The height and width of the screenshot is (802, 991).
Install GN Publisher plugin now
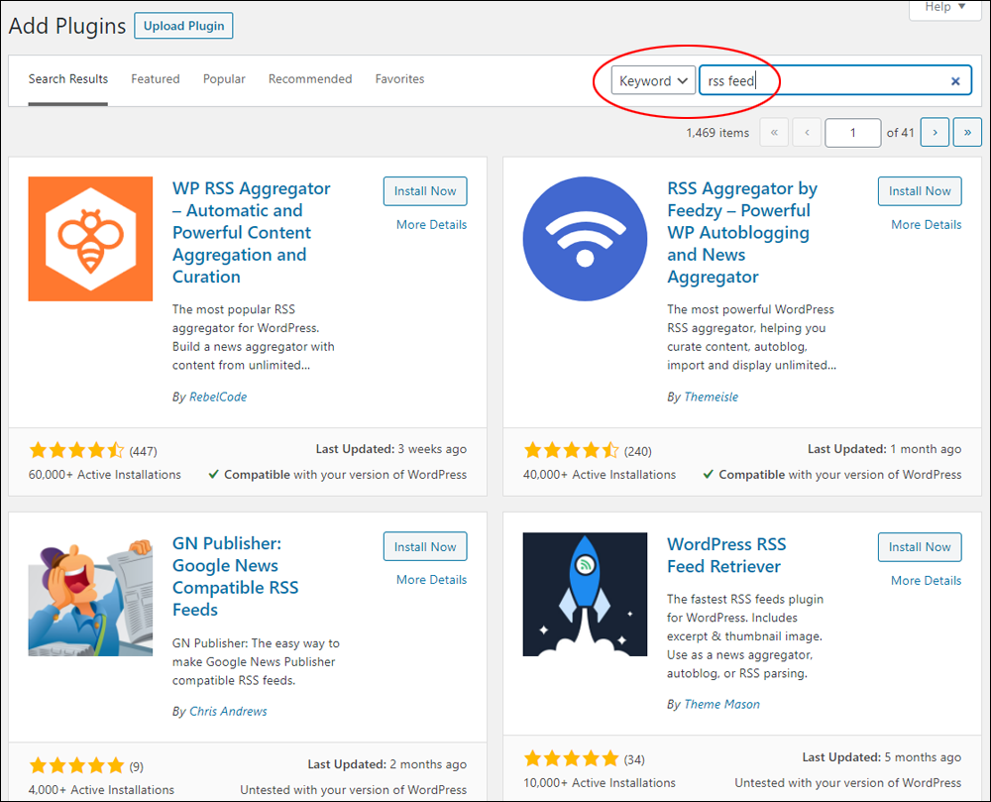(x=425, y=546)
